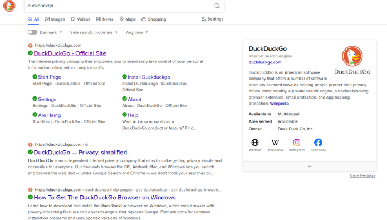Open the Are Hiring sitelink

pos(50,115)
